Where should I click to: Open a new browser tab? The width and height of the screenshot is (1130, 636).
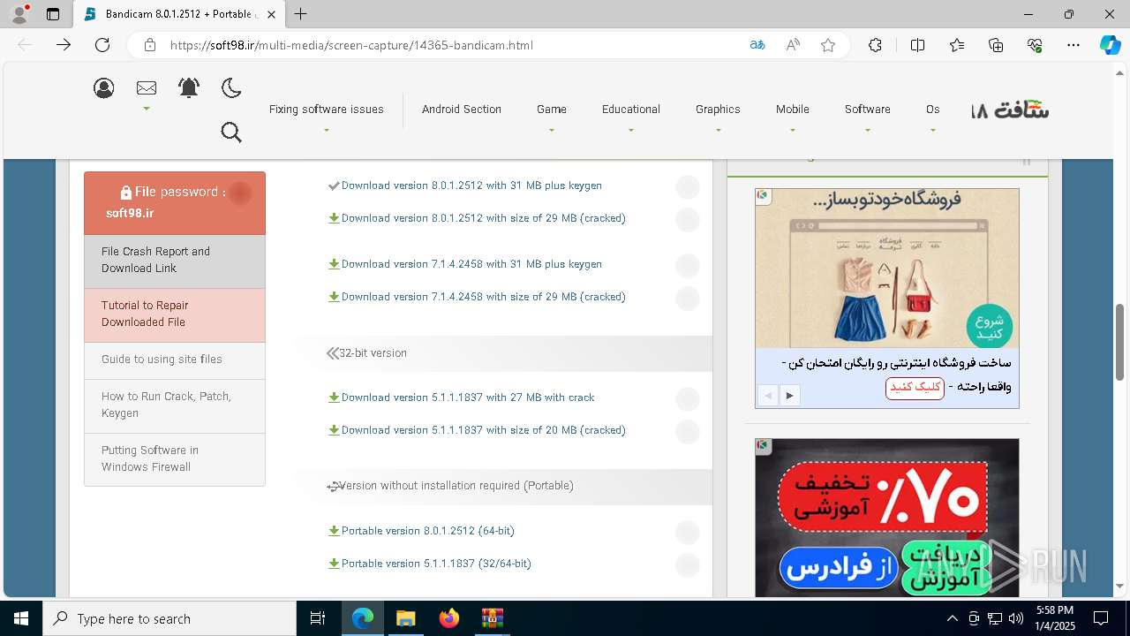301,14
